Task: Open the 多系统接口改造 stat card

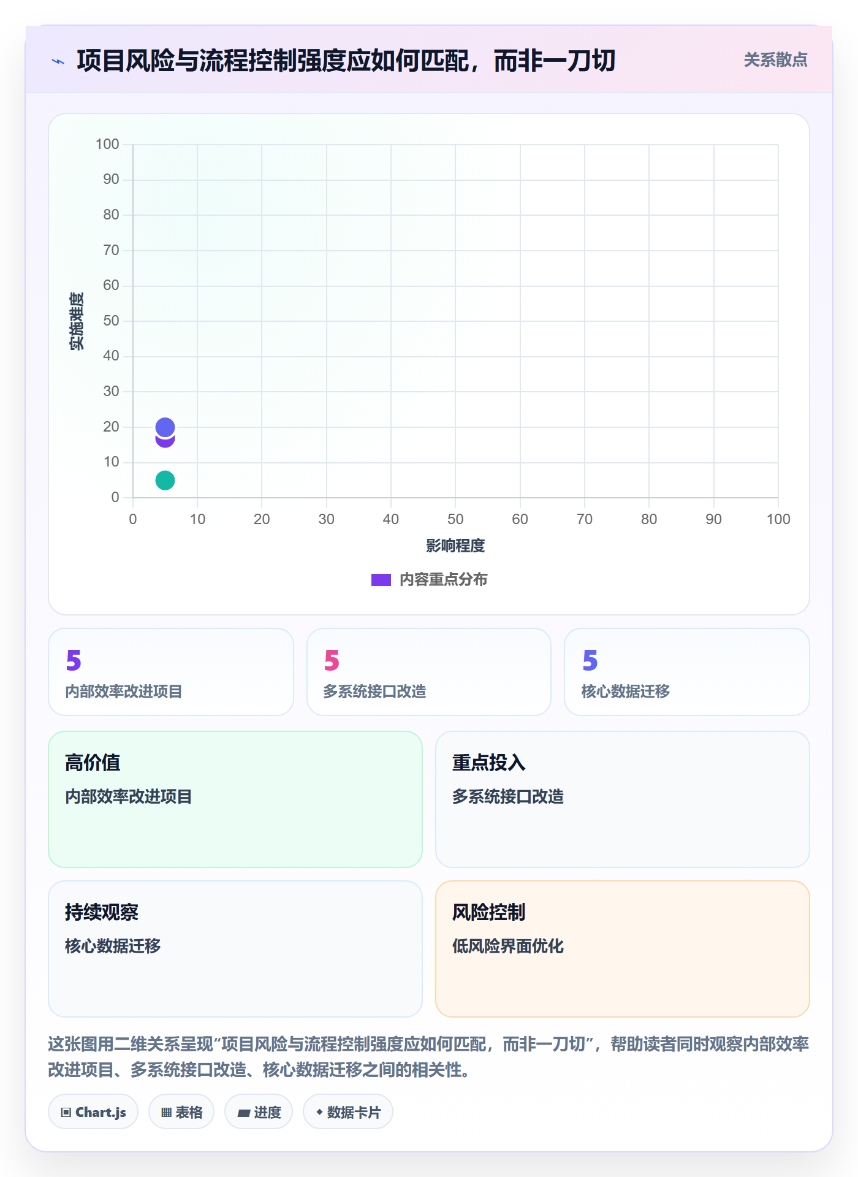Action: click(429, 672)
